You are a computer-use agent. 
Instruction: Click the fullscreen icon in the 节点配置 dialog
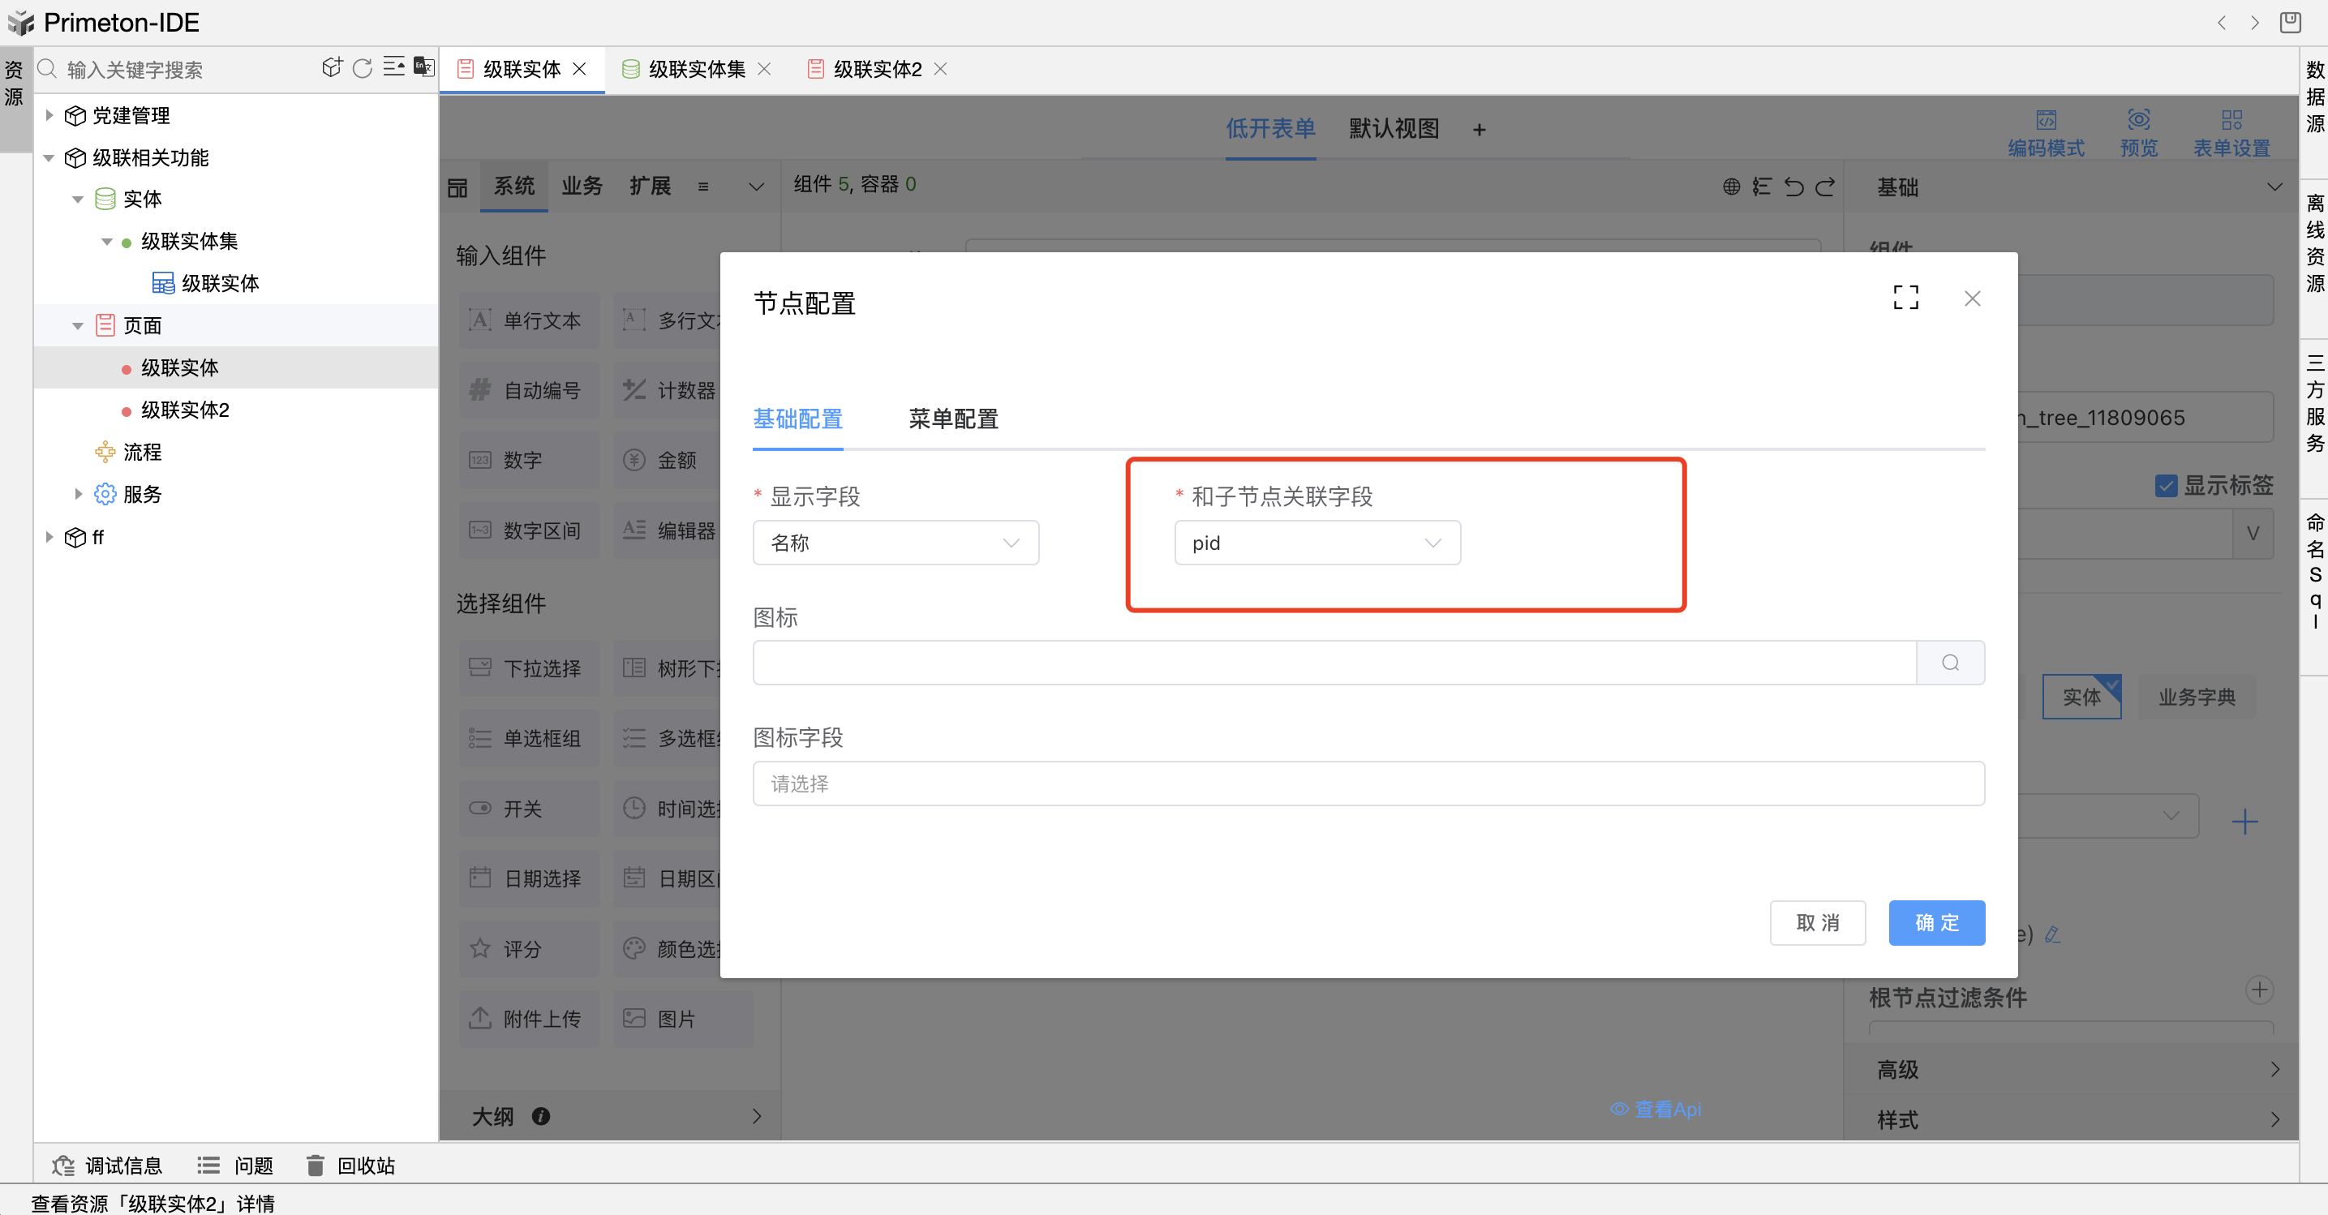(x=1905, y=297)
